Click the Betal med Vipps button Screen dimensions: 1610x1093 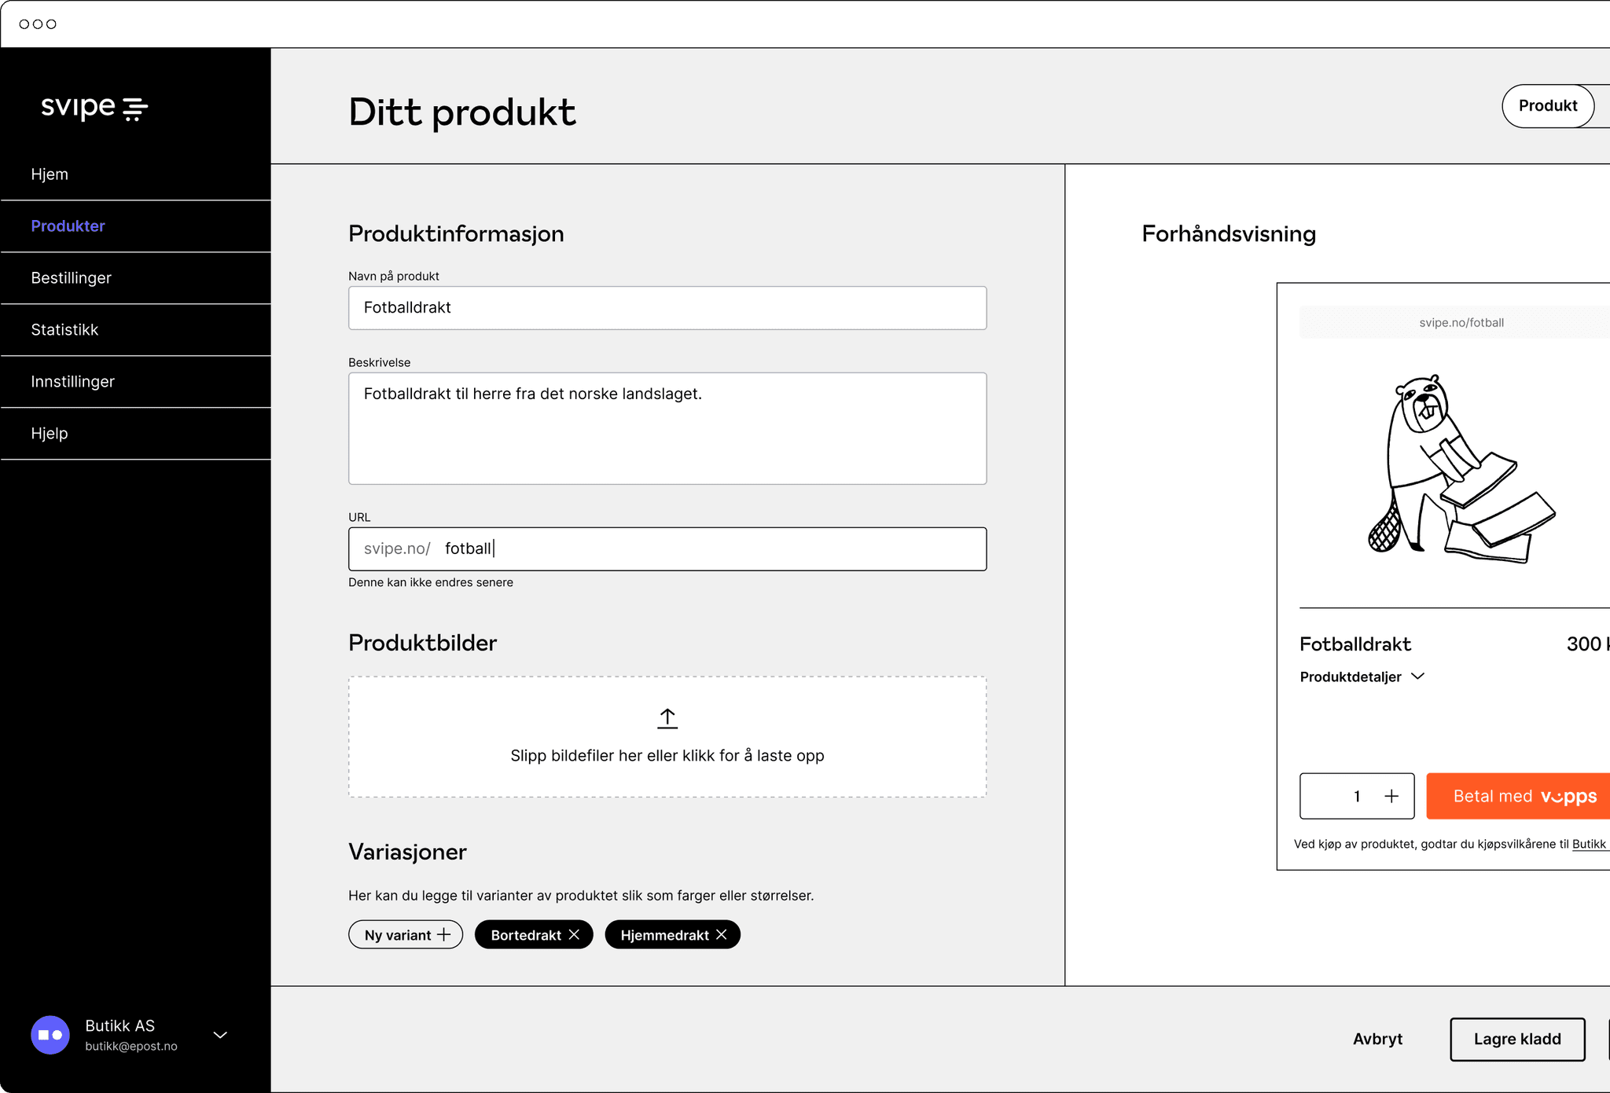click(x=1517, y=796)
